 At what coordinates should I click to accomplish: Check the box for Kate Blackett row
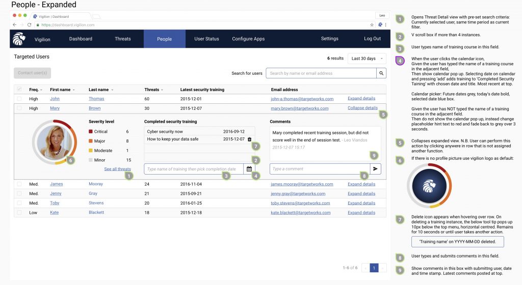click(x=19, y=213)
